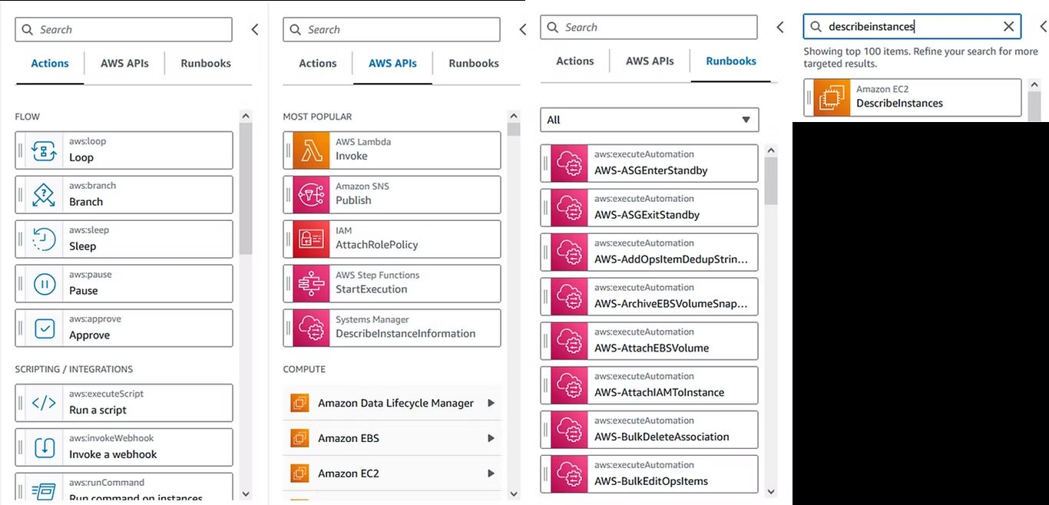The height and width of the screenshot is (505, 1049).
Task: Click the drag handle on the Loop action
Action: 21,150
